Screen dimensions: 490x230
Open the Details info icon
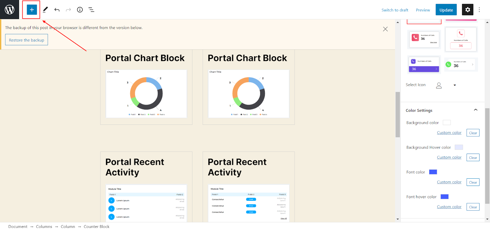click(80, 10)
